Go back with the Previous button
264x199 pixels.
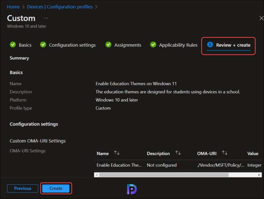click(23, 188)
